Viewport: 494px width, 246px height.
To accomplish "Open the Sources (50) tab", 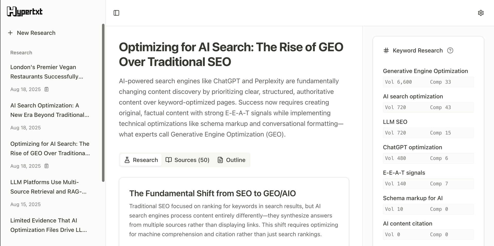I will coord(187,160).
